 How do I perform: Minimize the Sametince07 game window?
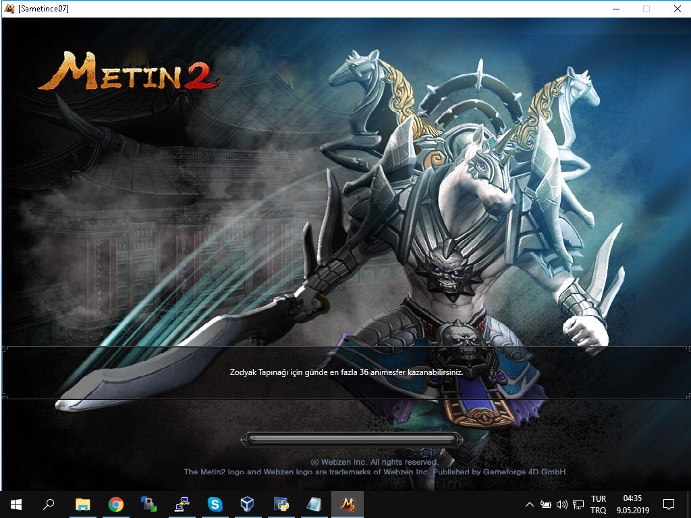tap(616, 9)
